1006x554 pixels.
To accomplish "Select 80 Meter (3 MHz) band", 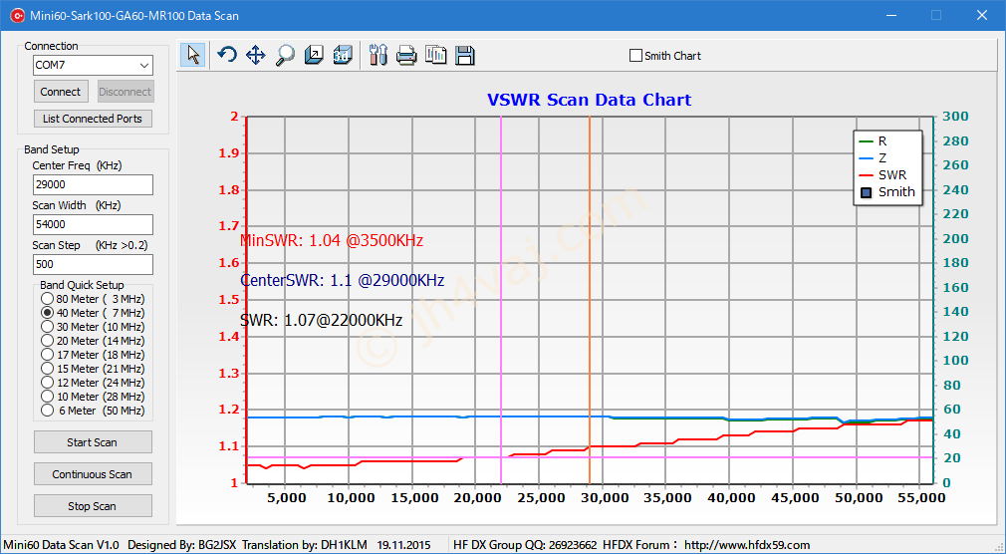I will [x=48, y=299].
